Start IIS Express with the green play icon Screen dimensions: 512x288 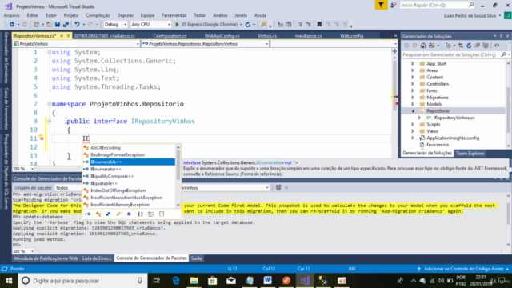click(x=177, y=25)
